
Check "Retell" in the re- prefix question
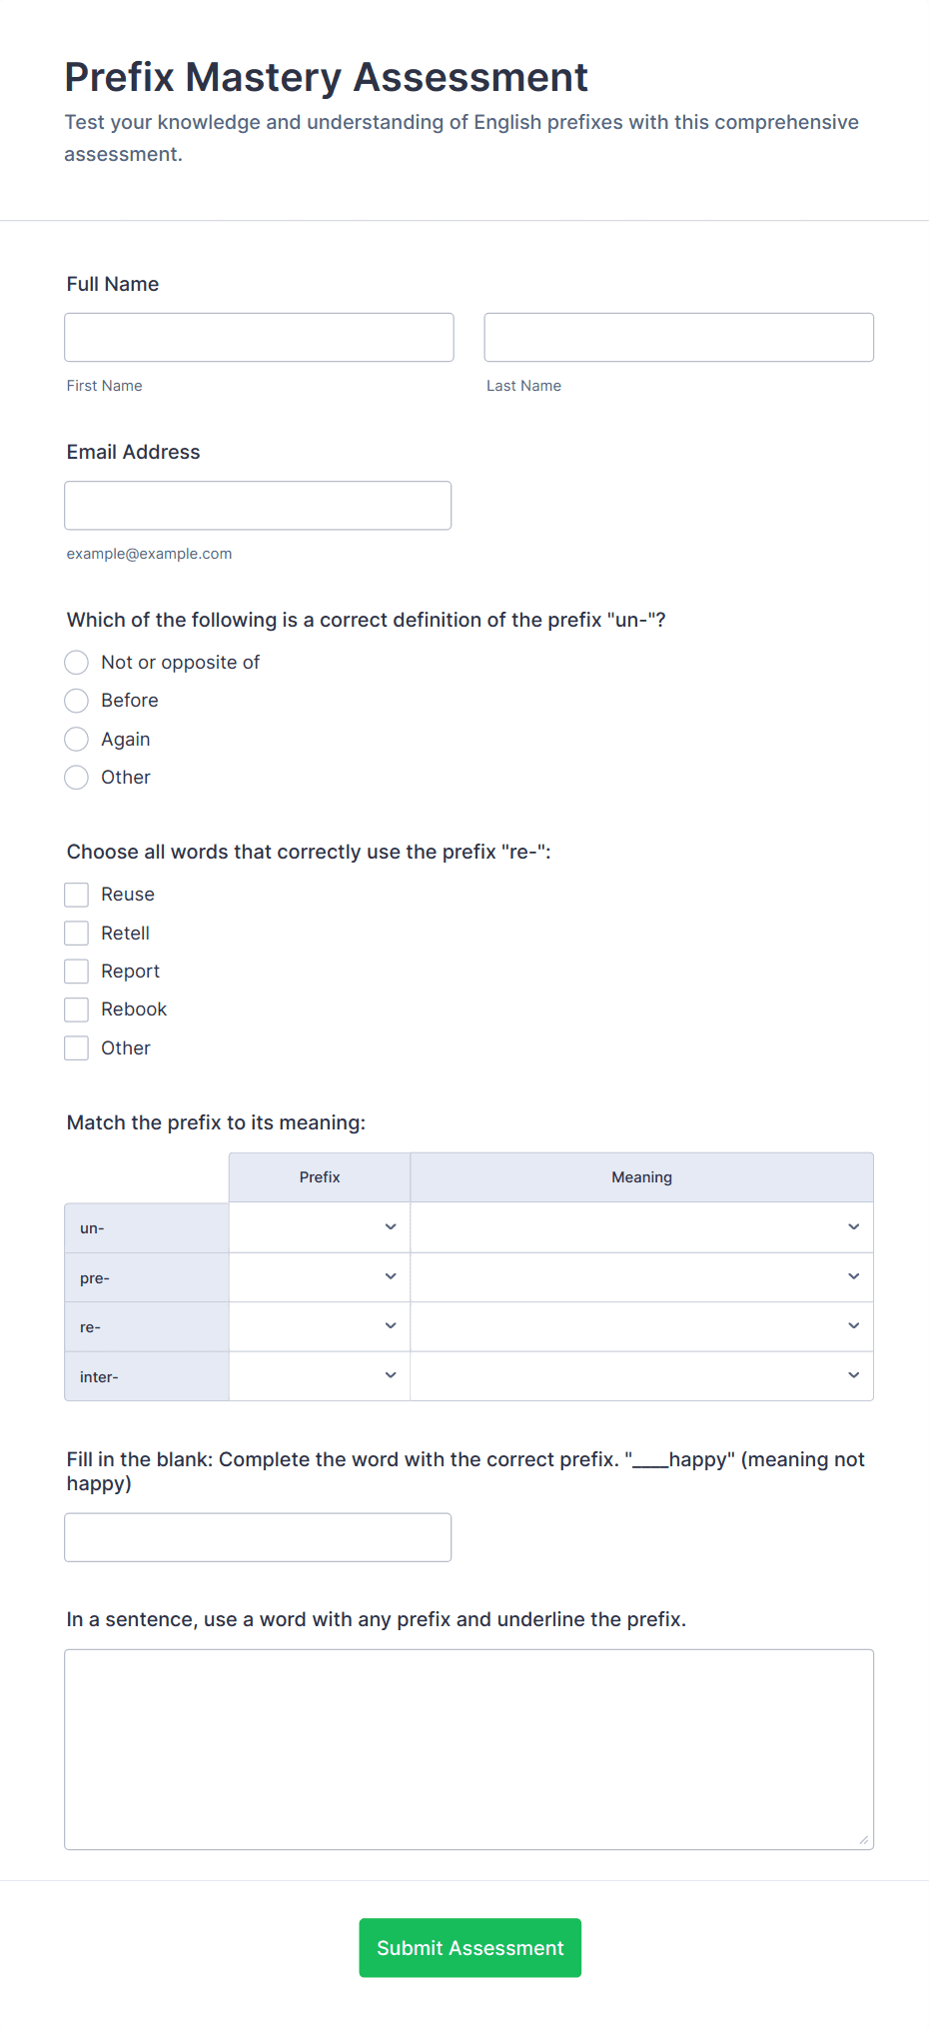click(x=76, y=933)
